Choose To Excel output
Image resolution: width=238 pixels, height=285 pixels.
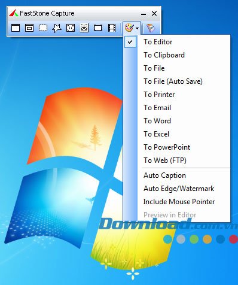coord(177,134)
